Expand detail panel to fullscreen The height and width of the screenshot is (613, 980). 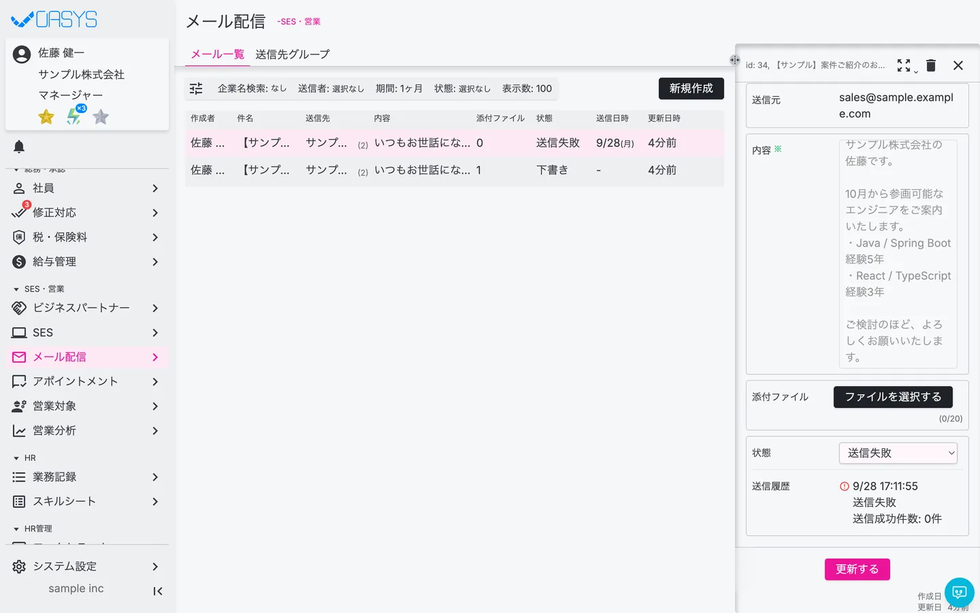(x=904, y=65)
